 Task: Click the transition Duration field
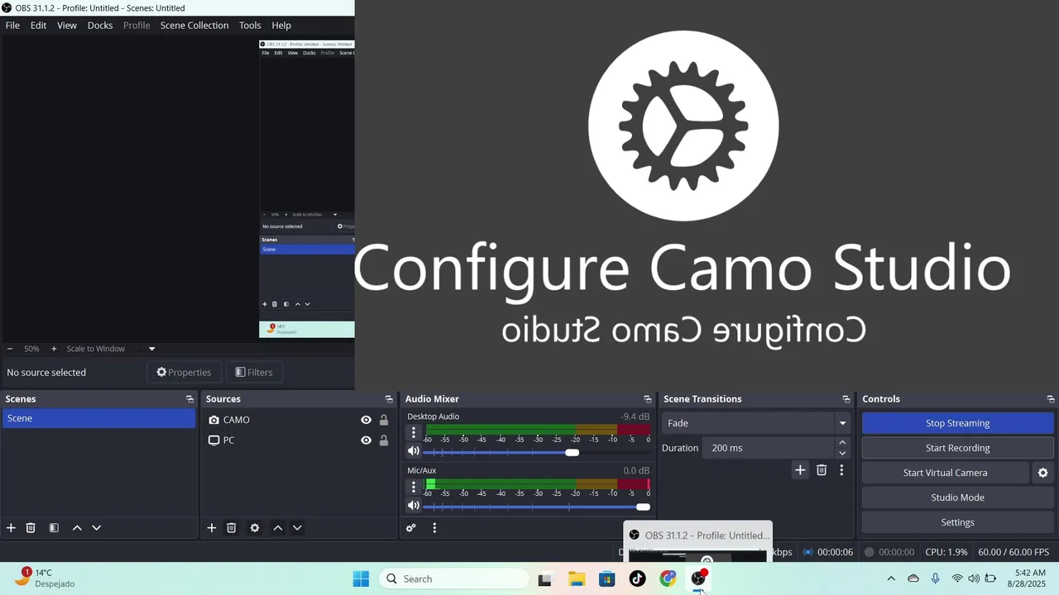769,448
